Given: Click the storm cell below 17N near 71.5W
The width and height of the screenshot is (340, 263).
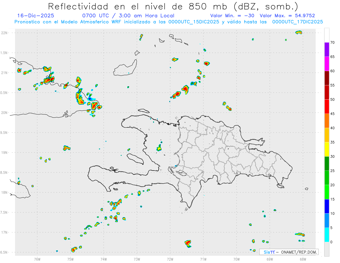Looking at the screenshot, I should (188, 243).
